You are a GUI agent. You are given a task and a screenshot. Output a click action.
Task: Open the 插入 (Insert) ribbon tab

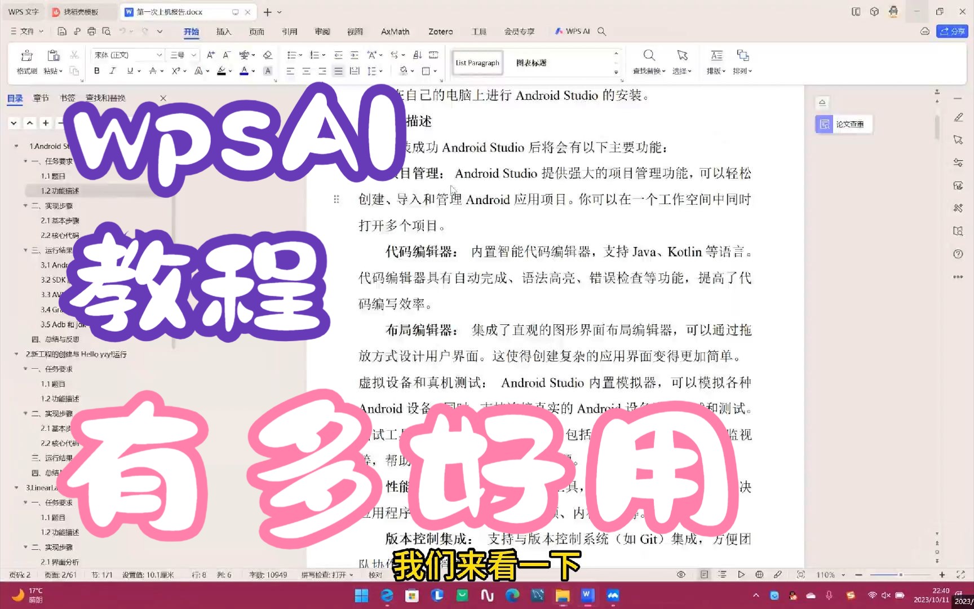pyautogui.click(x=224, y=32)
